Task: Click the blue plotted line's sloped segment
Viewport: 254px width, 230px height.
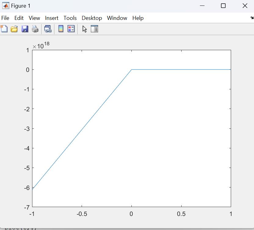Action: tap(82, 129)
